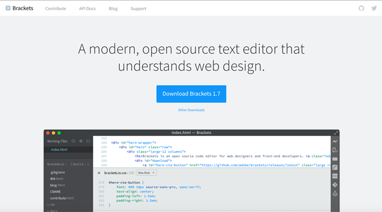Open the Other Downloads link
Screen dimensions: 382x212
(191, 110)
